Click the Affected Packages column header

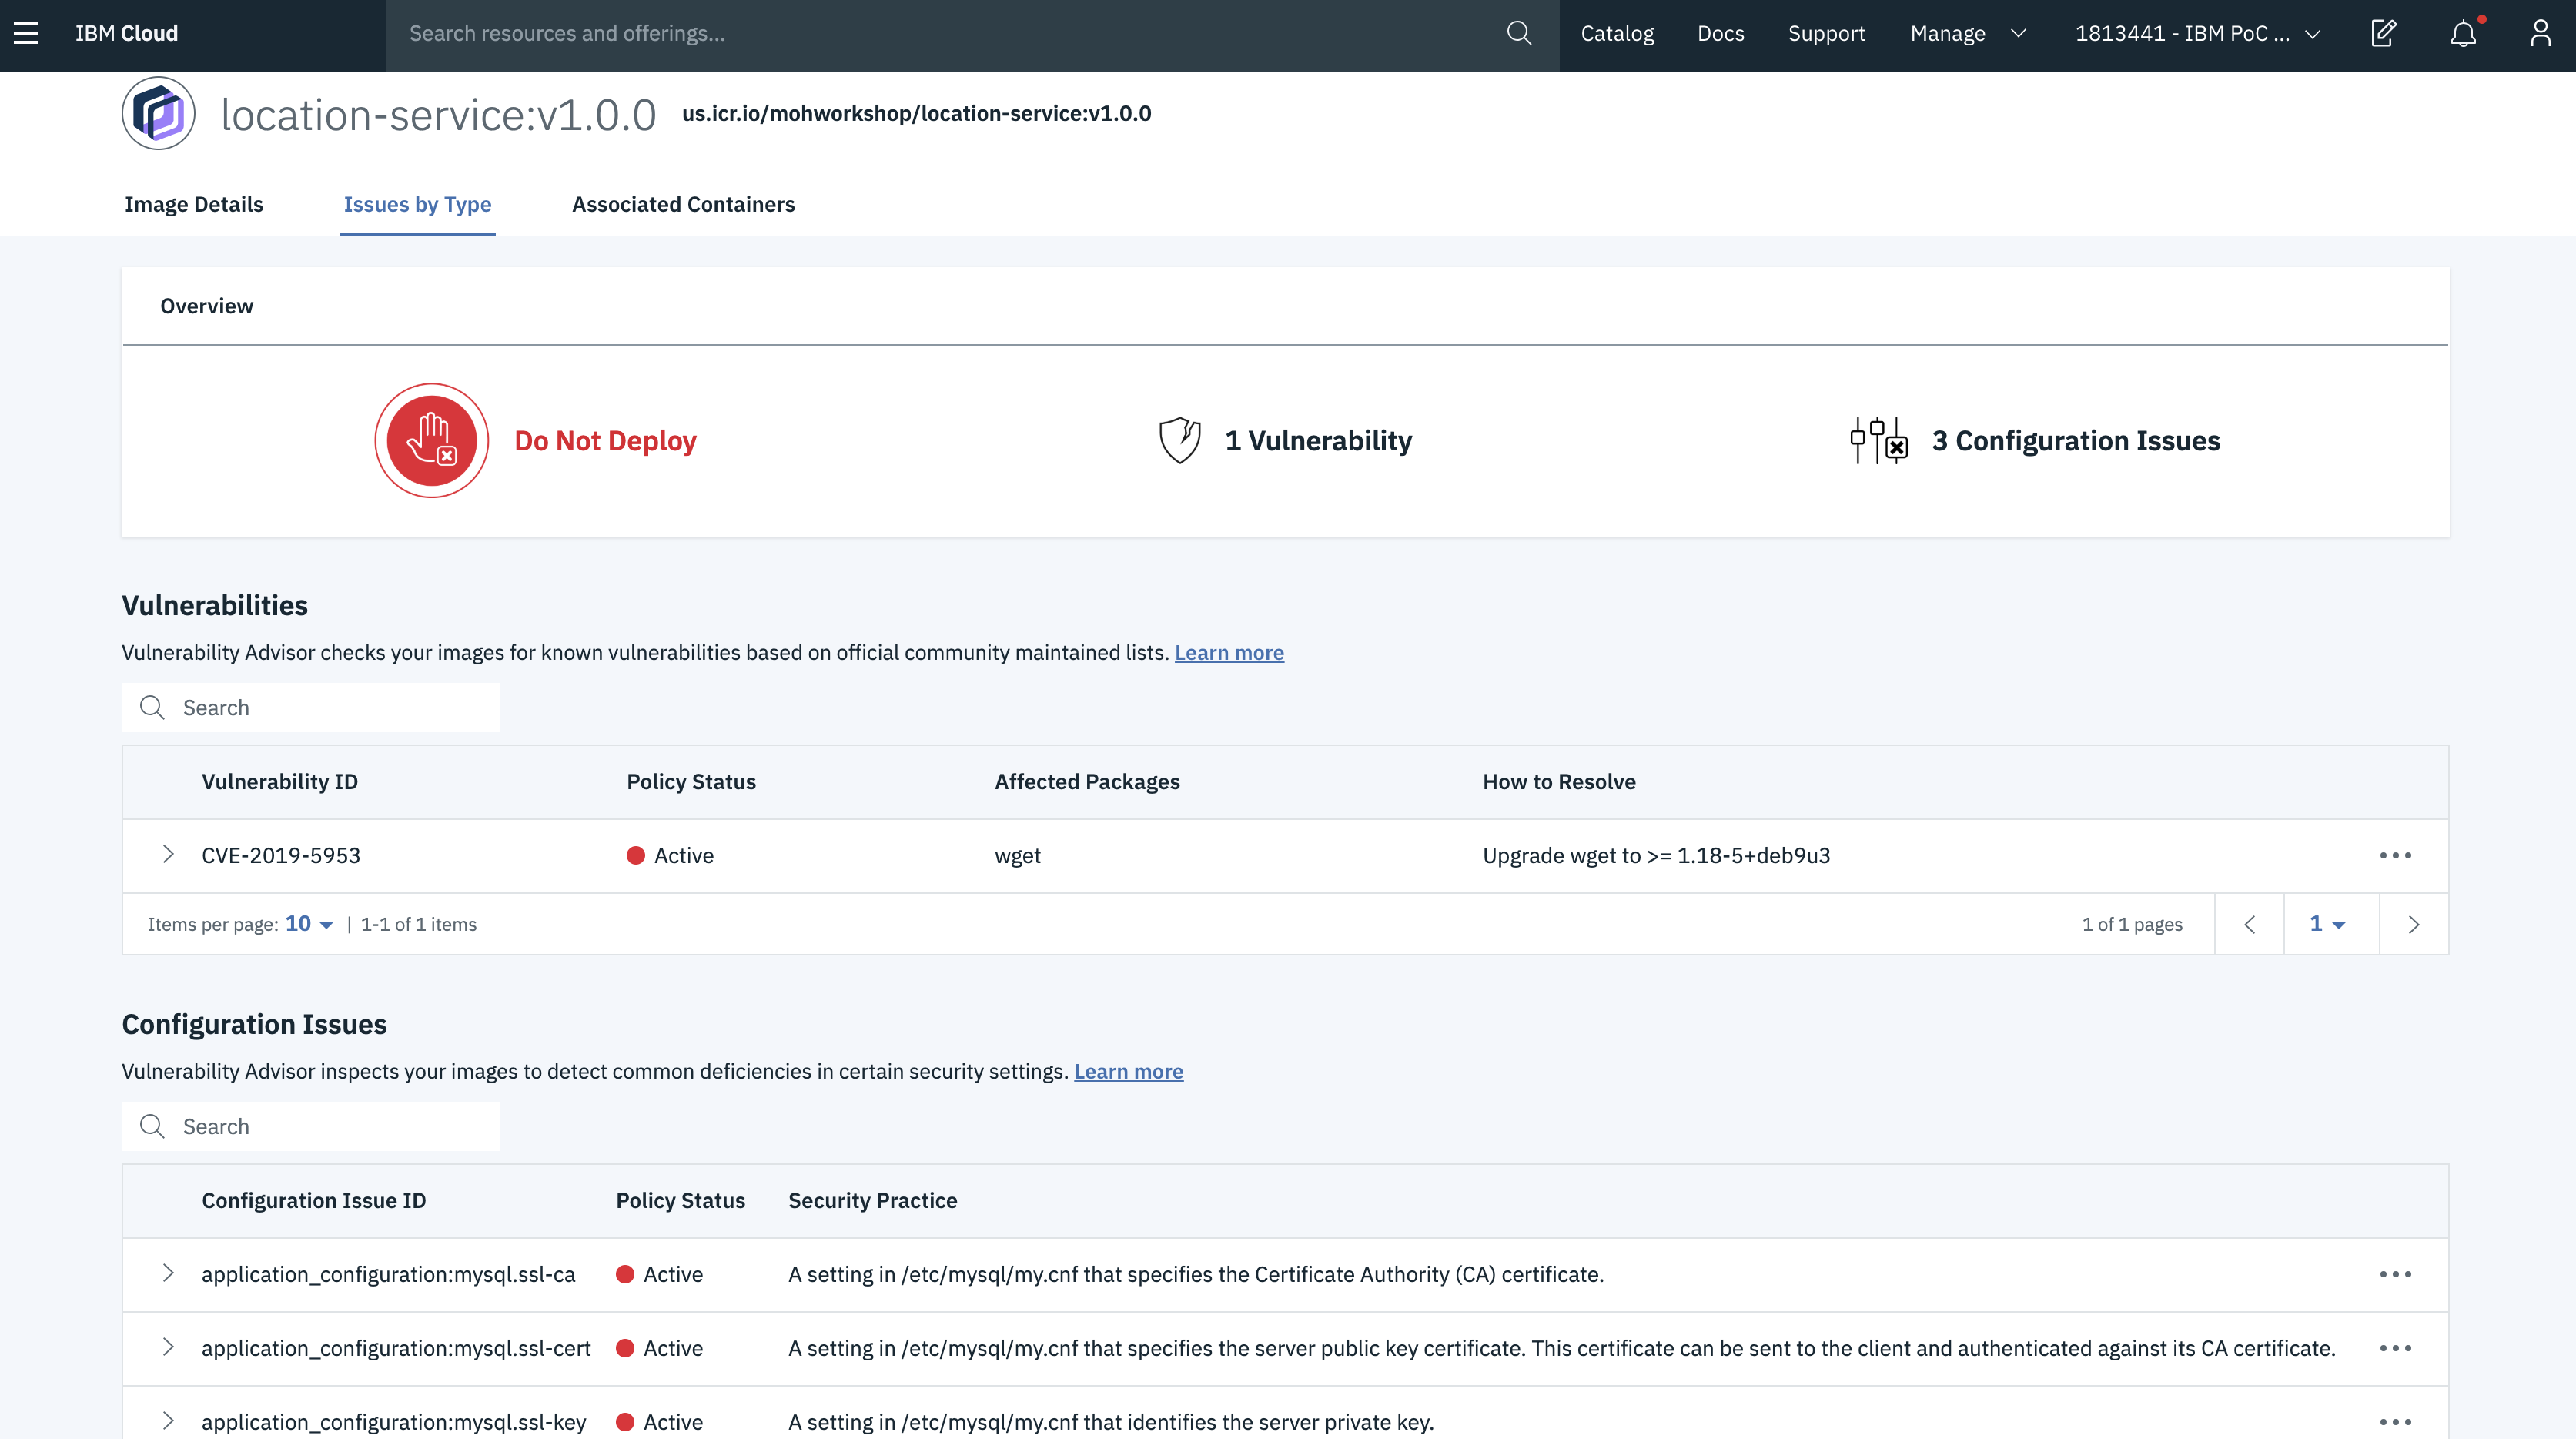click(x=1087, y=782)
